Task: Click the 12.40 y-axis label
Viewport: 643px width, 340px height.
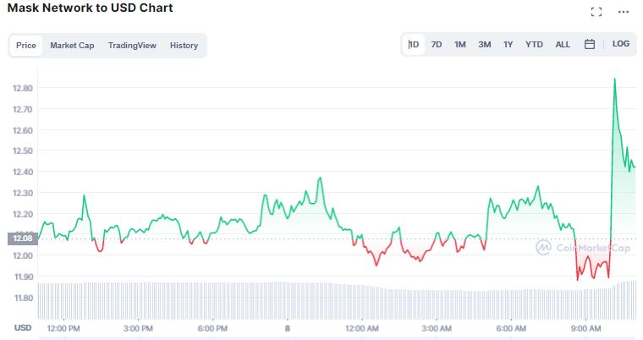Action: pyautogui.click(x=23, y=172)
